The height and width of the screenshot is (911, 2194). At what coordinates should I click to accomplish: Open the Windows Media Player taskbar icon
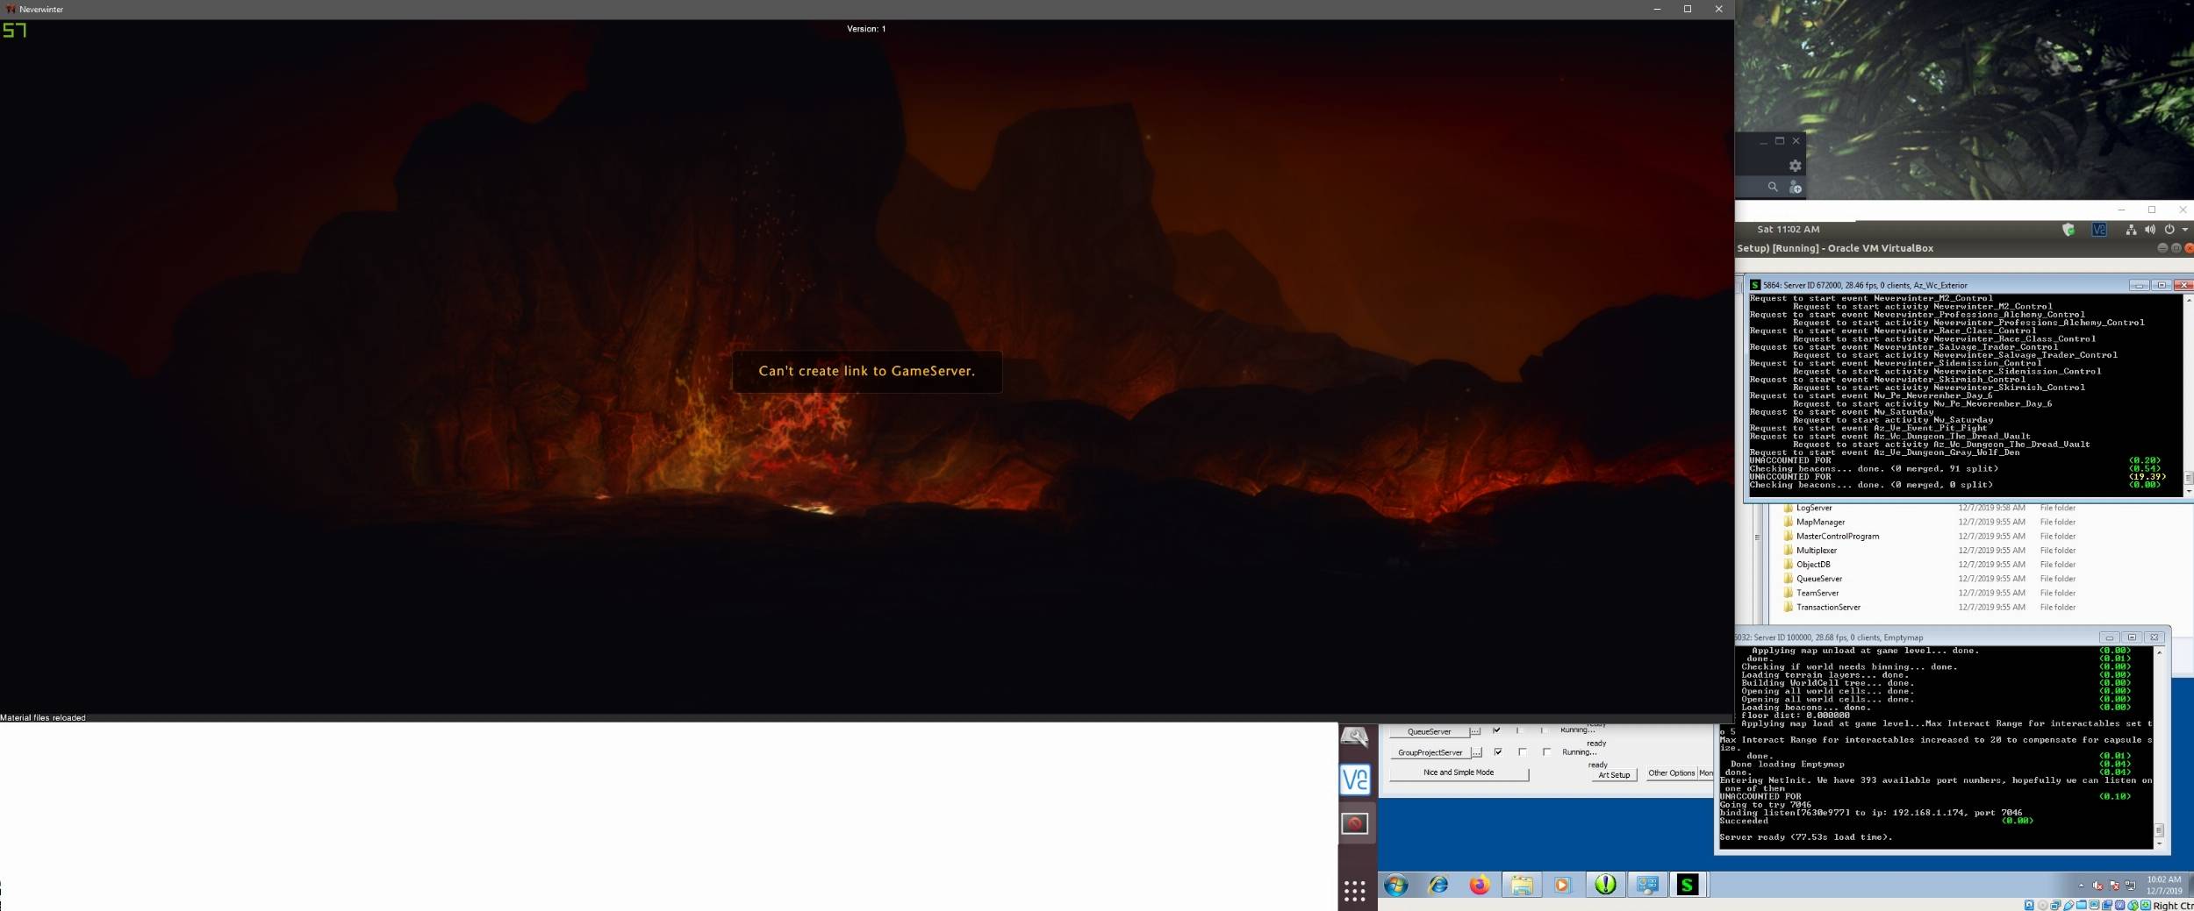click(x=1562, y=885)
